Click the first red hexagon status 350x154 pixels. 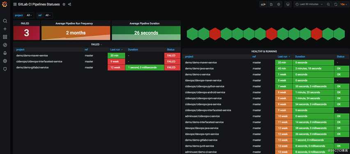point(215,34)
